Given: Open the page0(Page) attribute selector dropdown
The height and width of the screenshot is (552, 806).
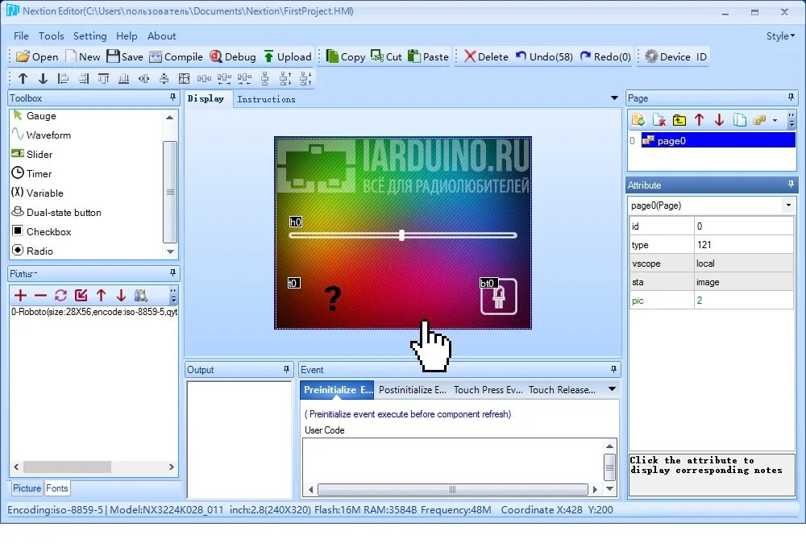Looking at the screenshot, I should (x=788, y=205).
